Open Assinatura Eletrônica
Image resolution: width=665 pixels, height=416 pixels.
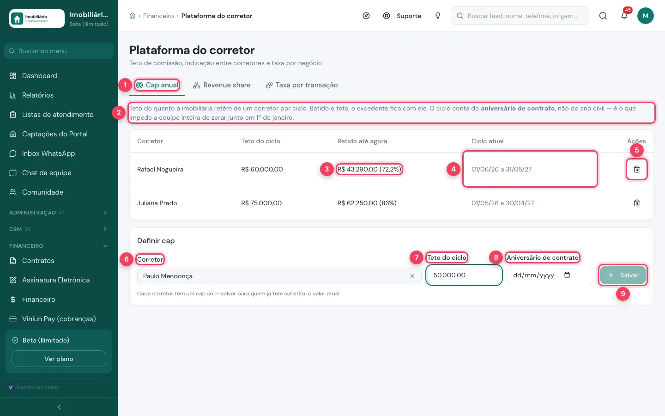pos(59,280)
